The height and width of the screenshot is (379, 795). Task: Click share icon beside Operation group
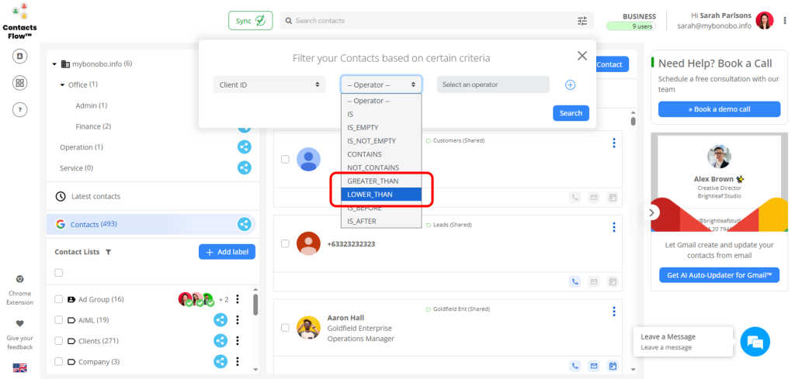tap(244, 146)
